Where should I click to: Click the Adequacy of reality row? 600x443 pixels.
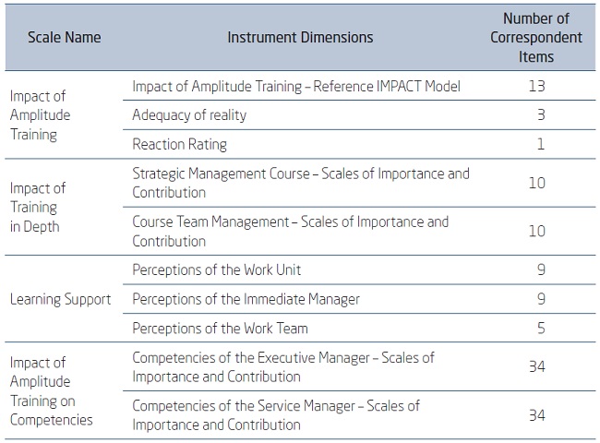[x=189, y=115]
